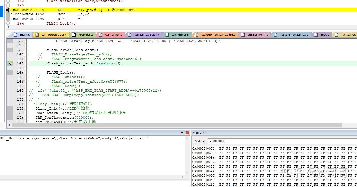Click the read-only icon on startup_stm32f10x_hd.s tab
This screenshot has width=357, height=187.
[196, 35]
